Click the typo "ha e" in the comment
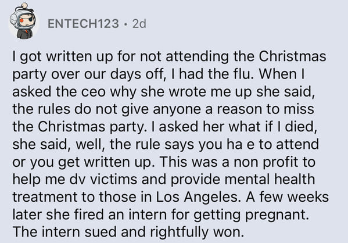 [x=241, y=144]
